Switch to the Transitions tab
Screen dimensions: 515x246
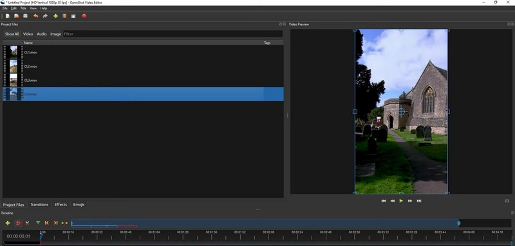pos(39,205)
